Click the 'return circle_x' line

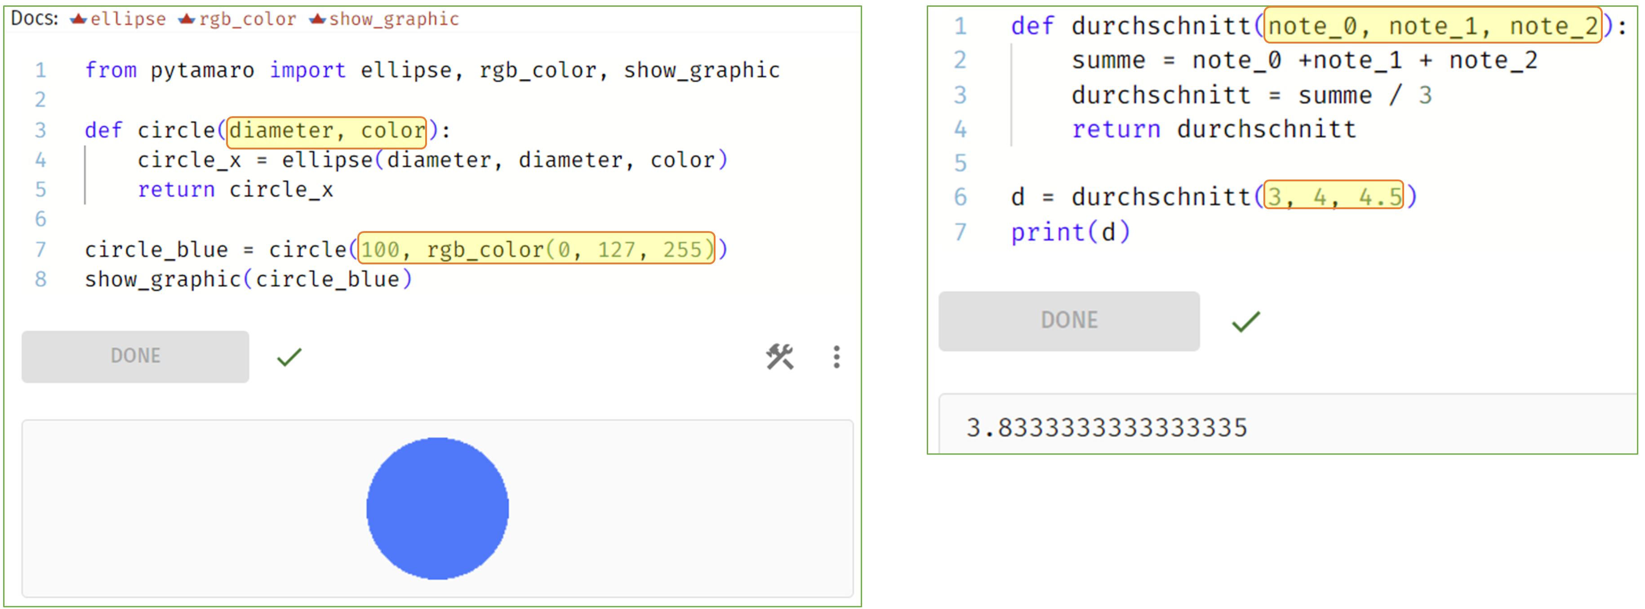[x=236, y=189]
